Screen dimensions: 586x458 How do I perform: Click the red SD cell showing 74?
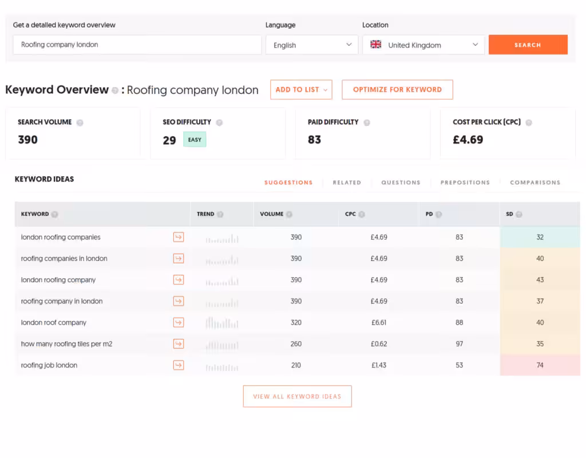coord(540,365)
